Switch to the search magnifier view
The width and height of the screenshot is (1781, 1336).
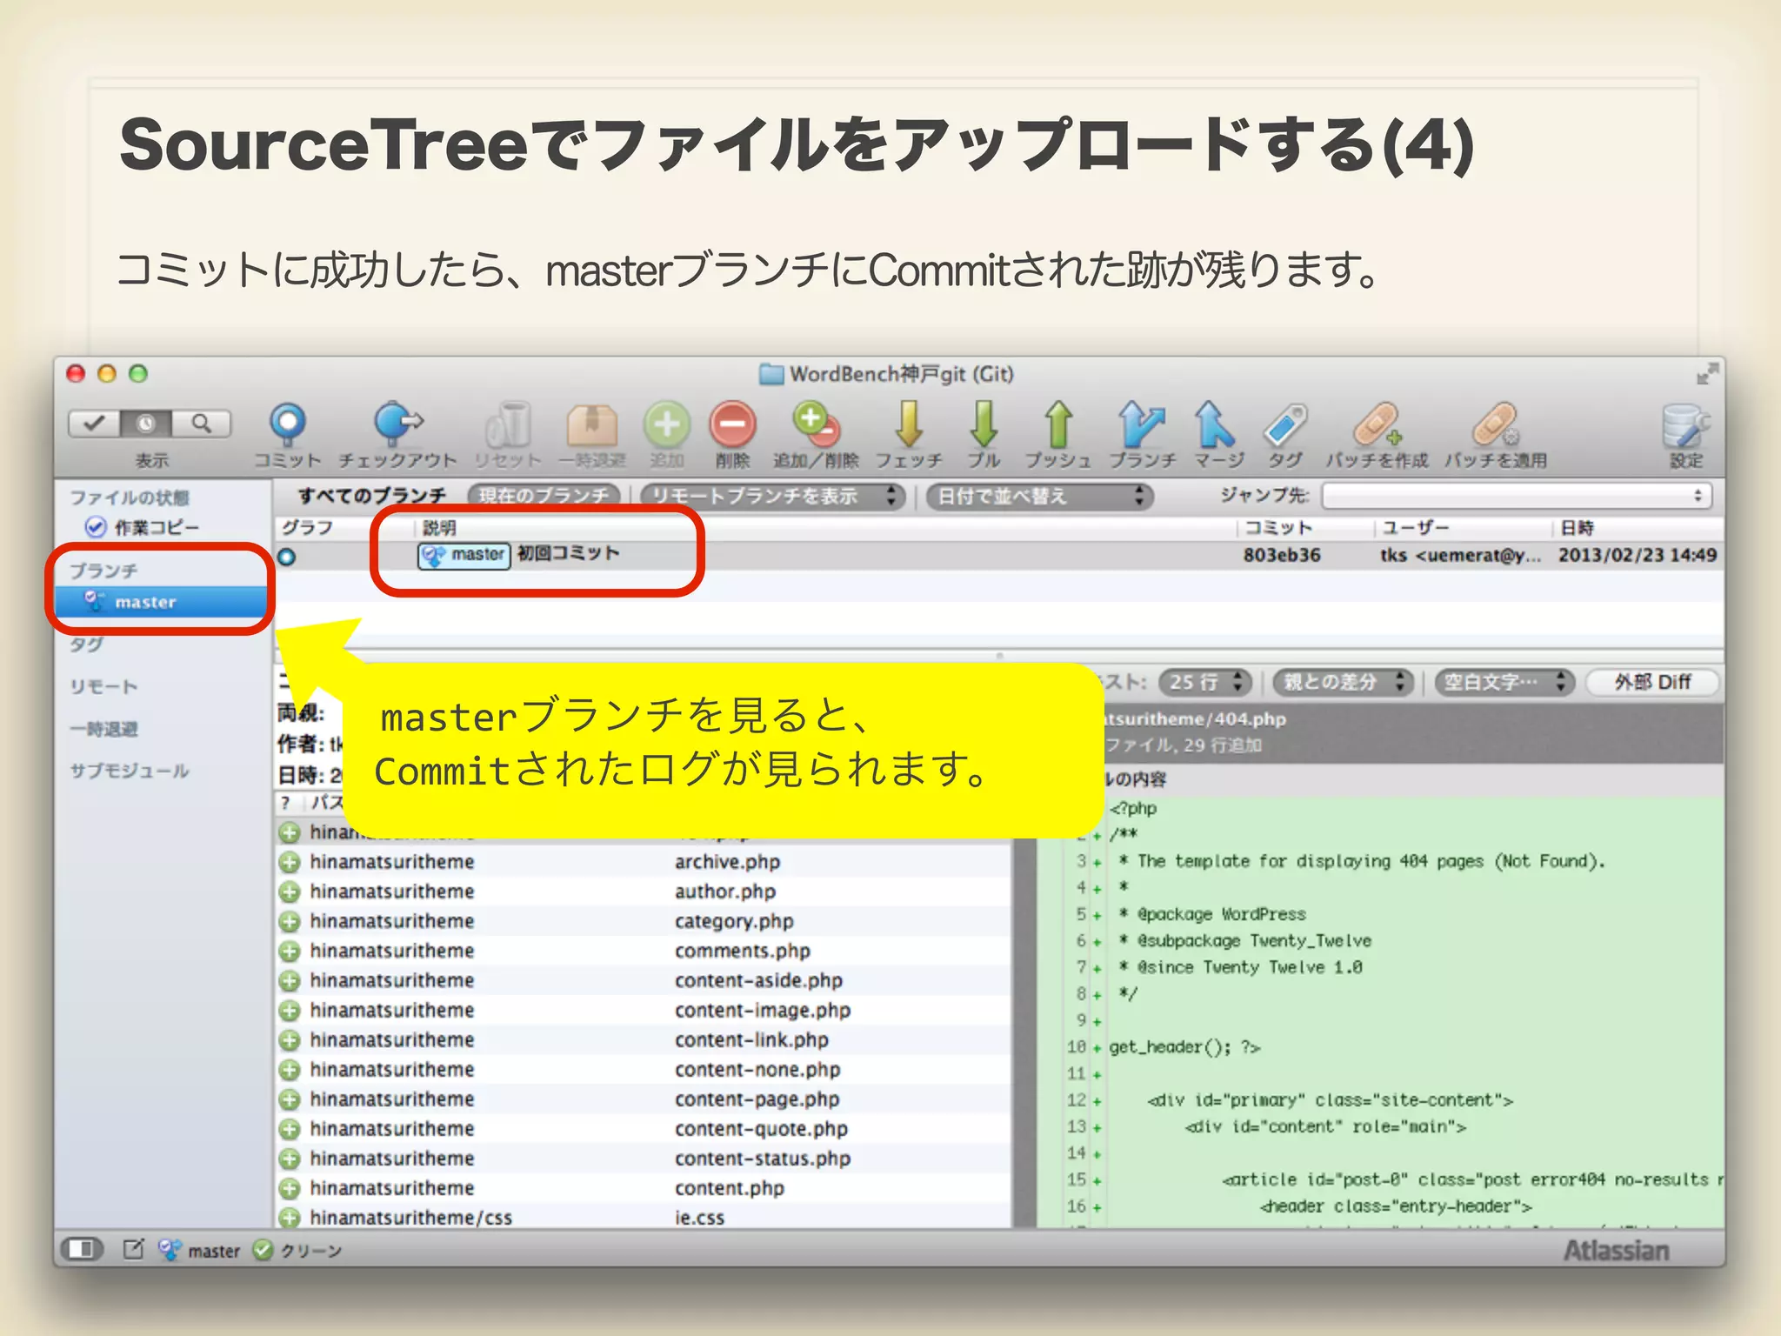[x=202, y=424]
